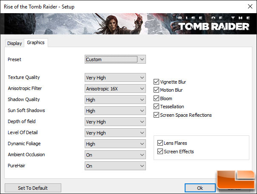Toggle the Tessellation checkbox

(156, 107)
